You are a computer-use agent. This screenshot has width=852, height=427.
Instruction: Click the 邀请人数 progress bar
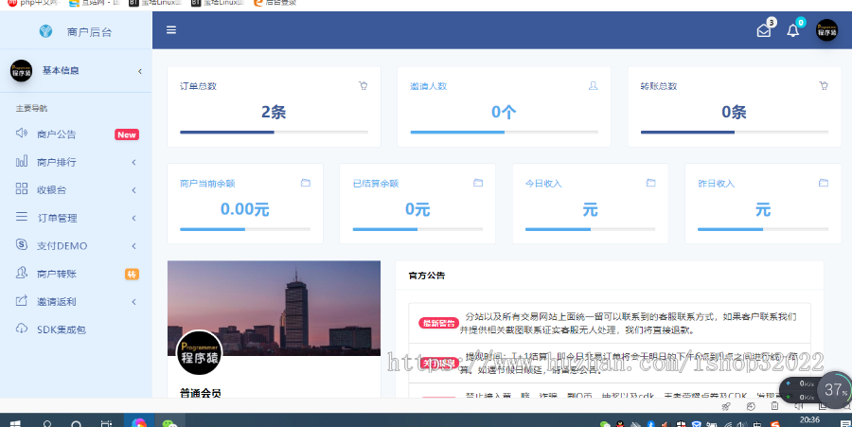[505, 132]
